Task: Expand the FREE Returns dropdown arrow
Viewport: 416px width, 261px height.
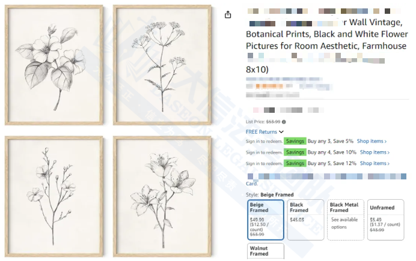Action: coord(281,132)
